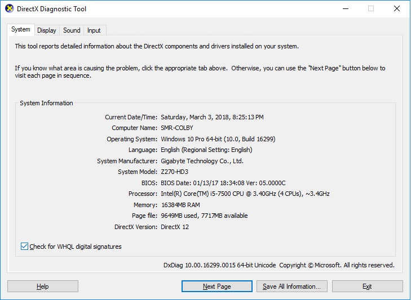
Task: Switch to the Display tab
Action: coord(47,30)
